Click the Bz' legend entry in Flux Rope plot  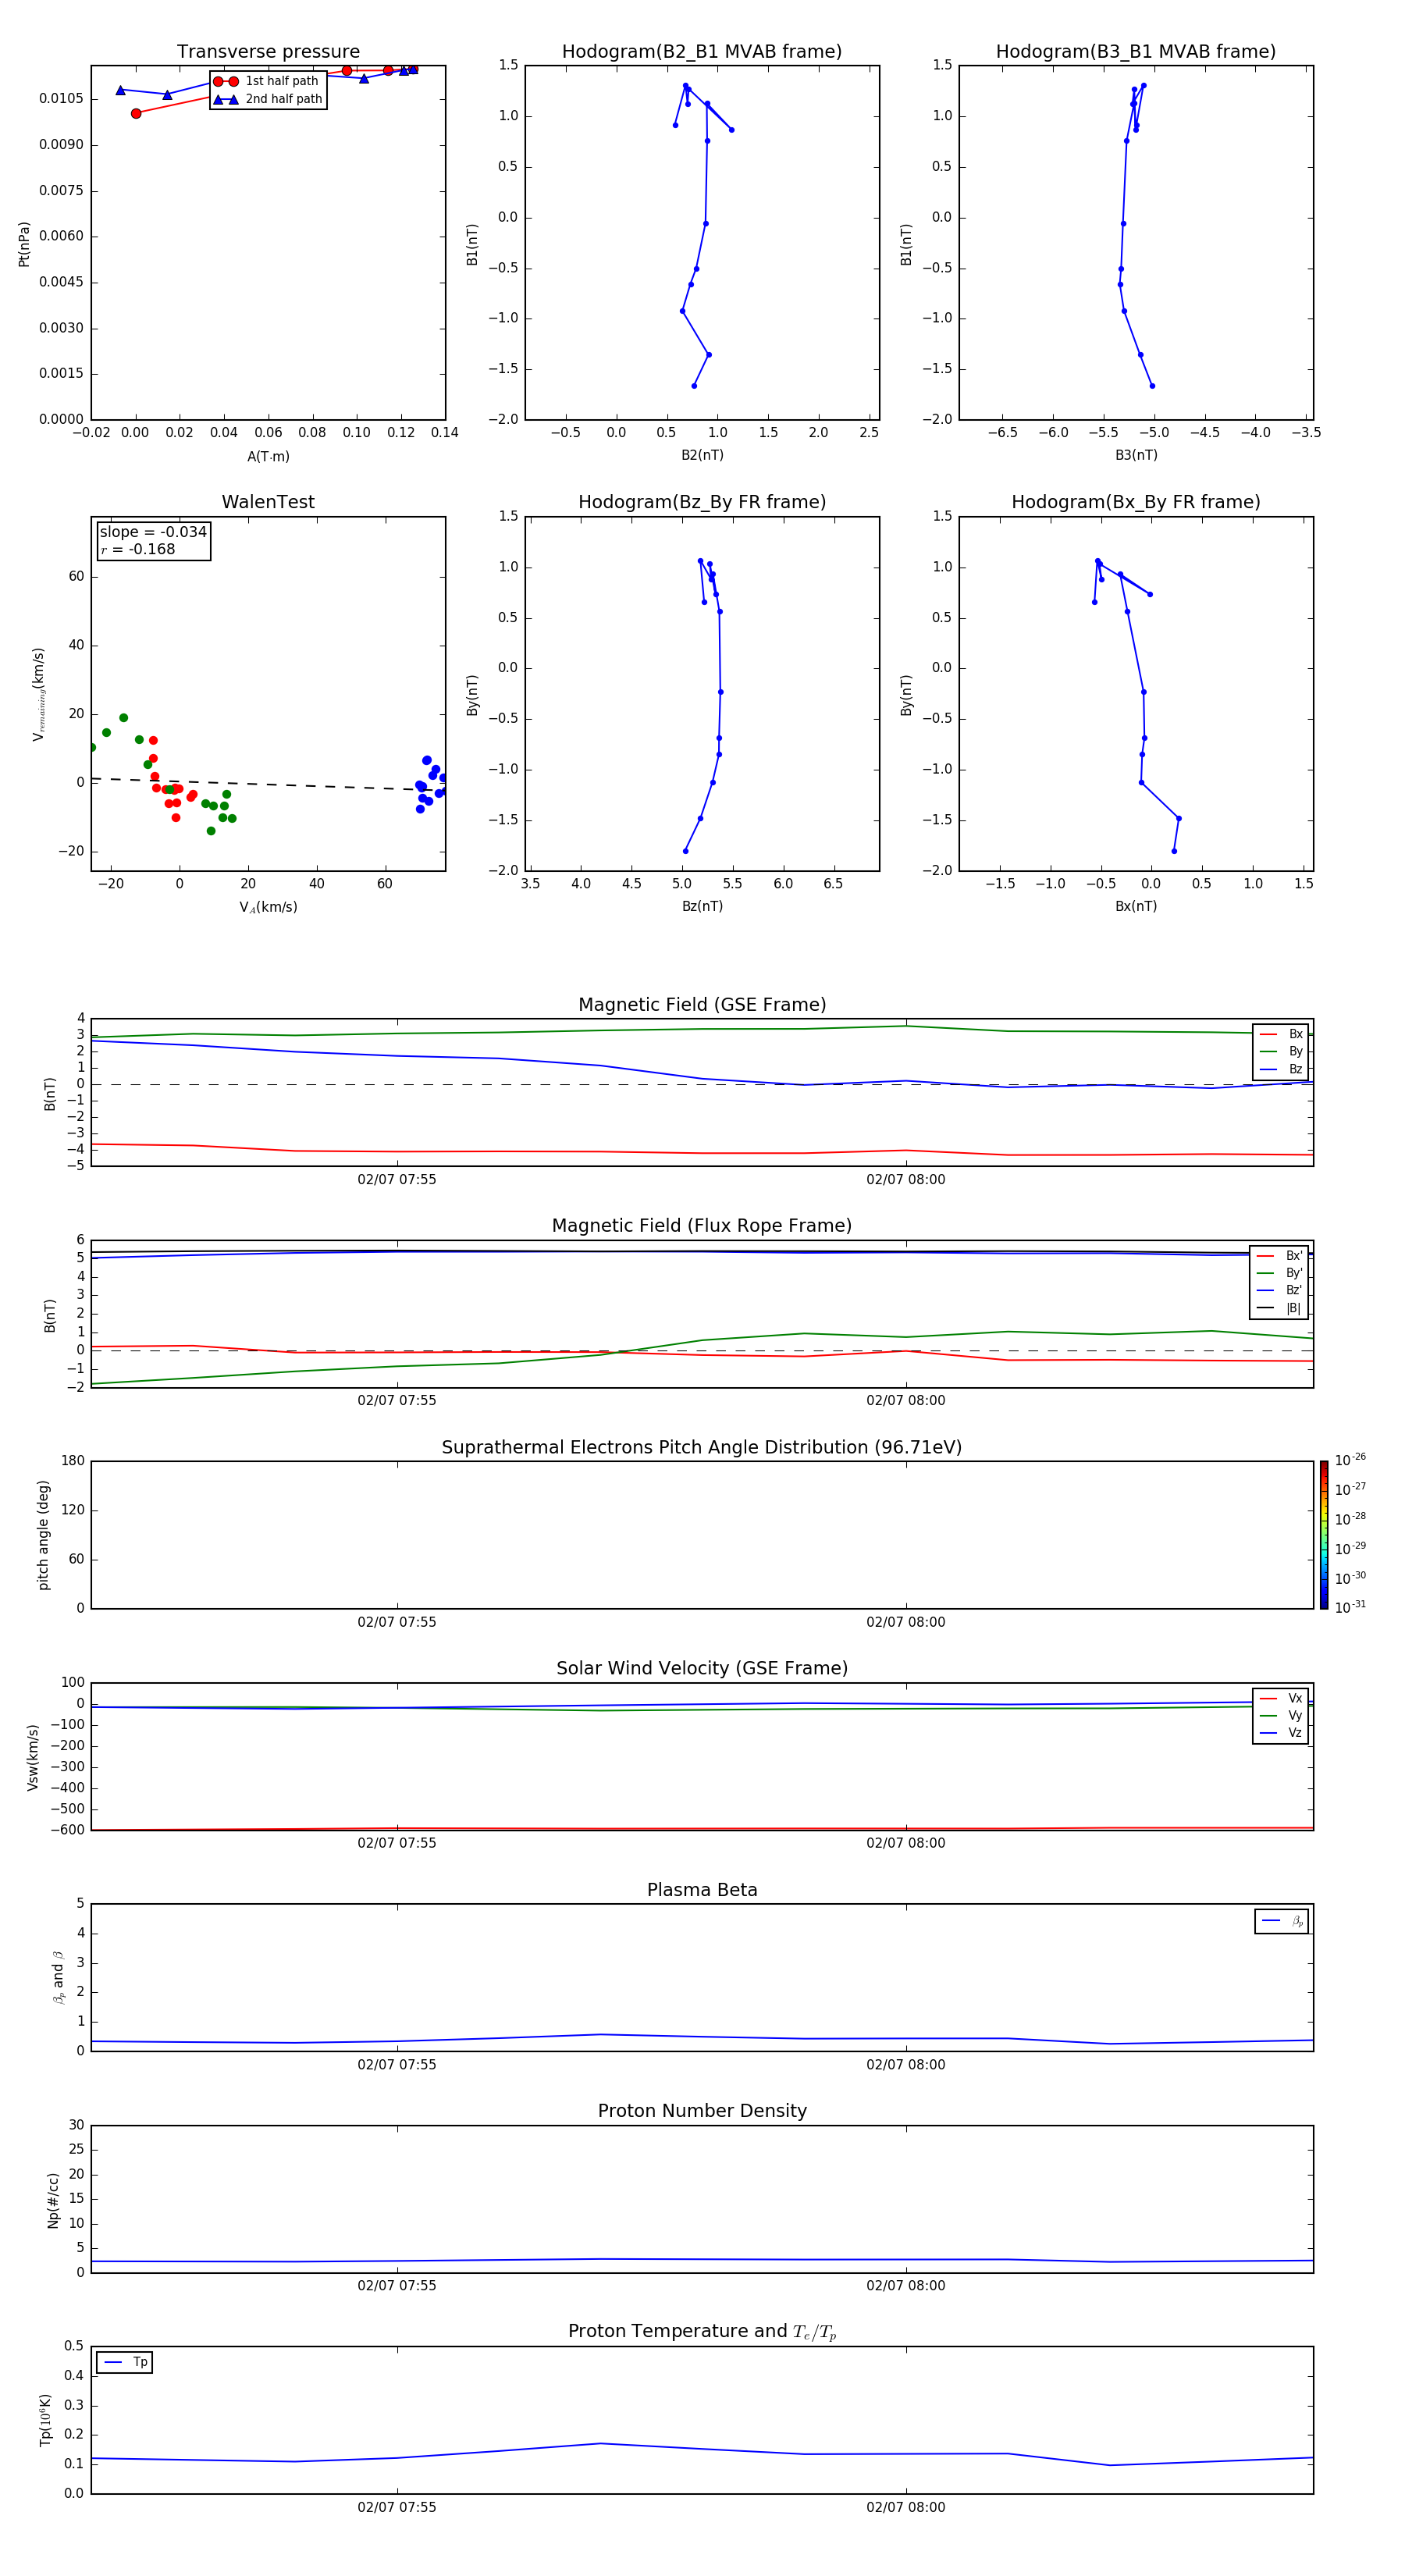coord(1279,1290)
